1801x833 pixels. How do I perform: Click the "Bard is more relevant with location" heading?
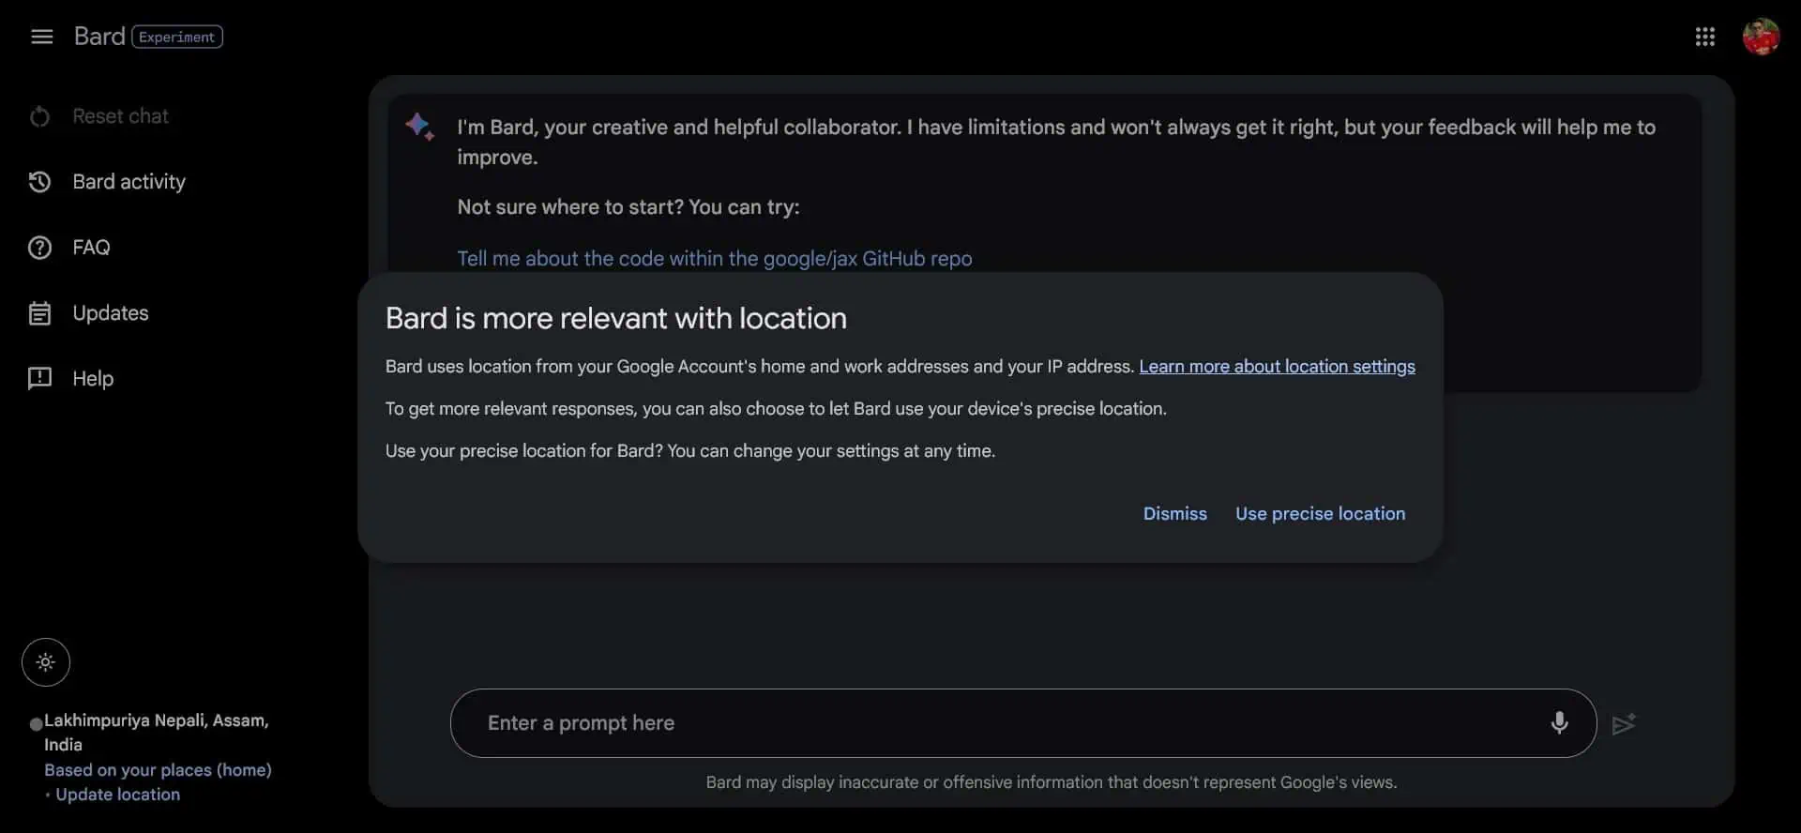(616, 319)
